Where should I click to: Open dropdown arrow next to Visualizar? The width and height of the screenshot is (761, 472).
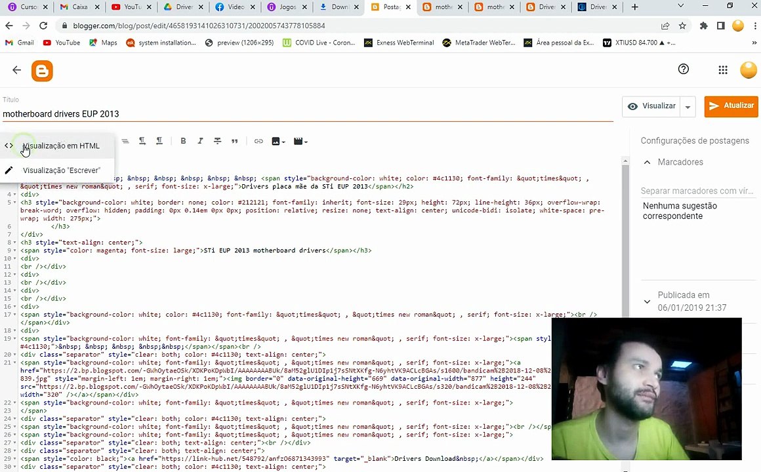[x=688, y=107]
